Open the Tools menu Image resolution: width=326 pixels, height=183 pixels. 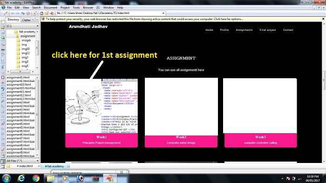click(x=76, y=7)
